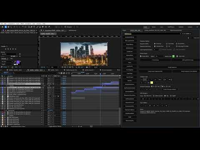Open the font family dropdown in Character panel
This screenshot has height=150, width=200.
pyautogui.click(x=7, y=62)
